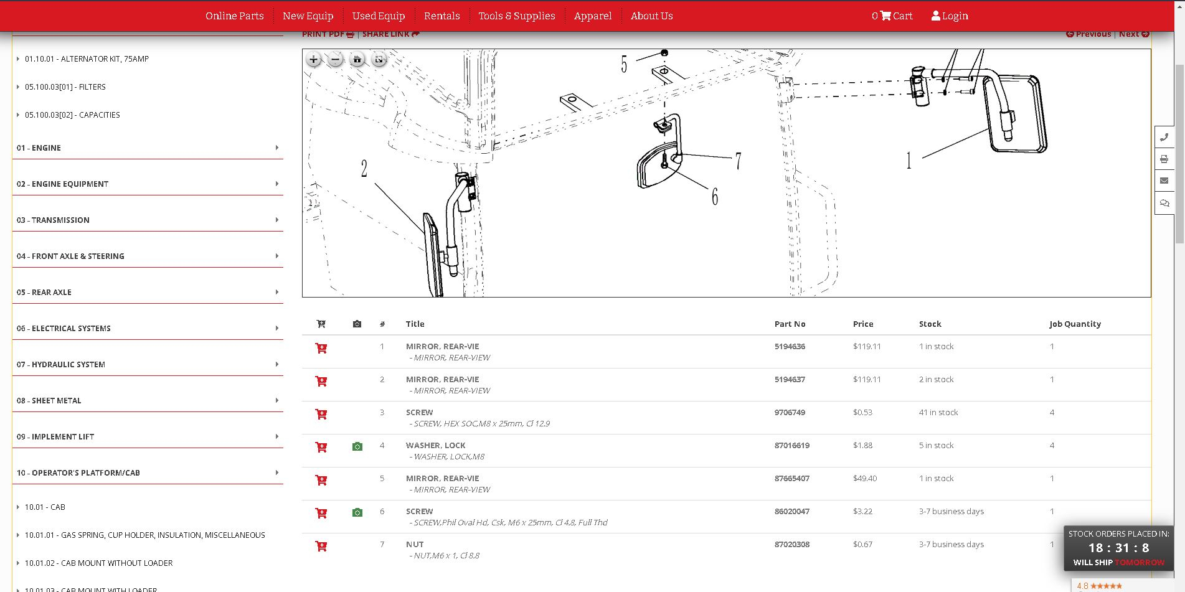Image resolution: width=1185 pixels, height=592 pixels.
Task: Collapse 10 - OPERATOR'S PLATFORM/CAB section
Action: tap(148, 473)
